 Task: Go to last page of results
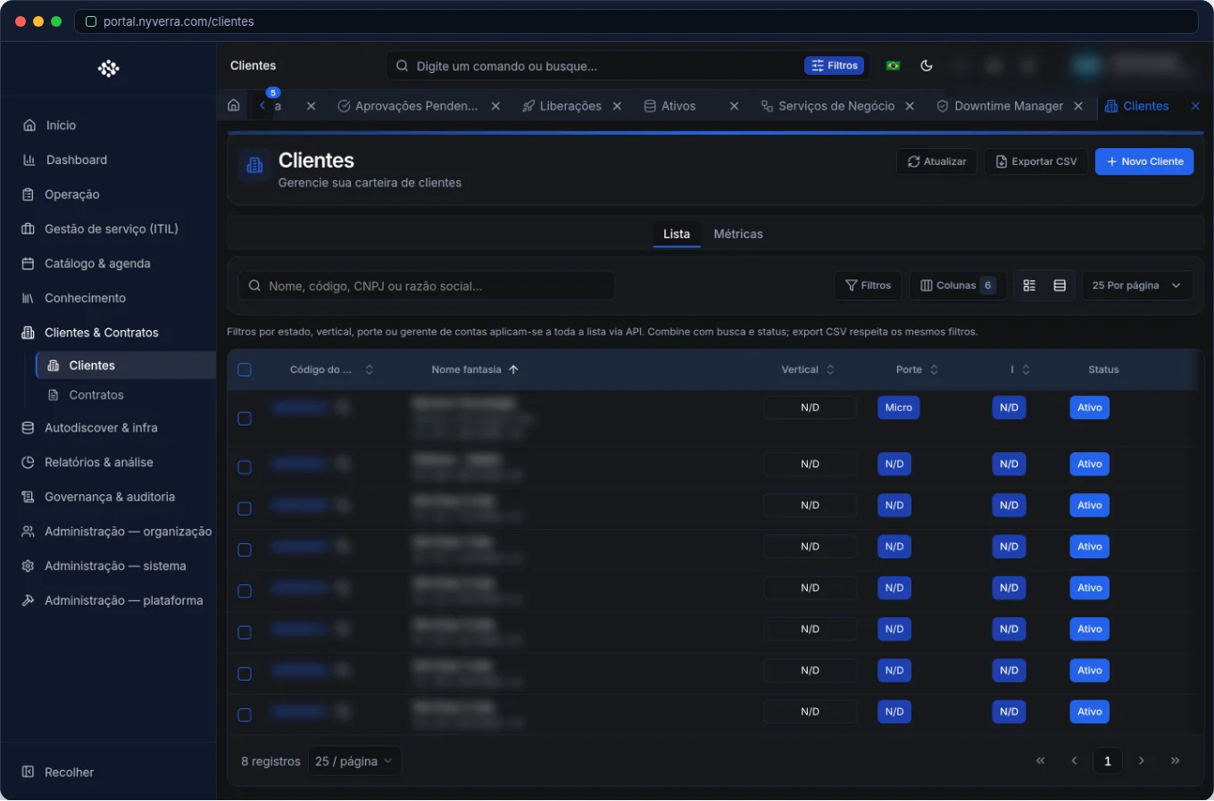(x=1175, y=761)
